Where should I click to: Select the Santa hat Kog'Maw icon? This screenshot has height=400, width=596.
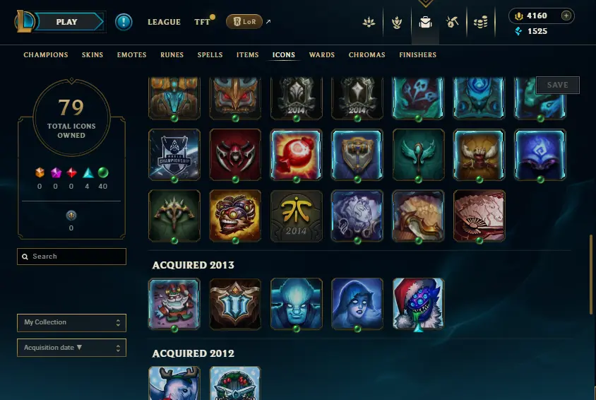click(418, 304)
